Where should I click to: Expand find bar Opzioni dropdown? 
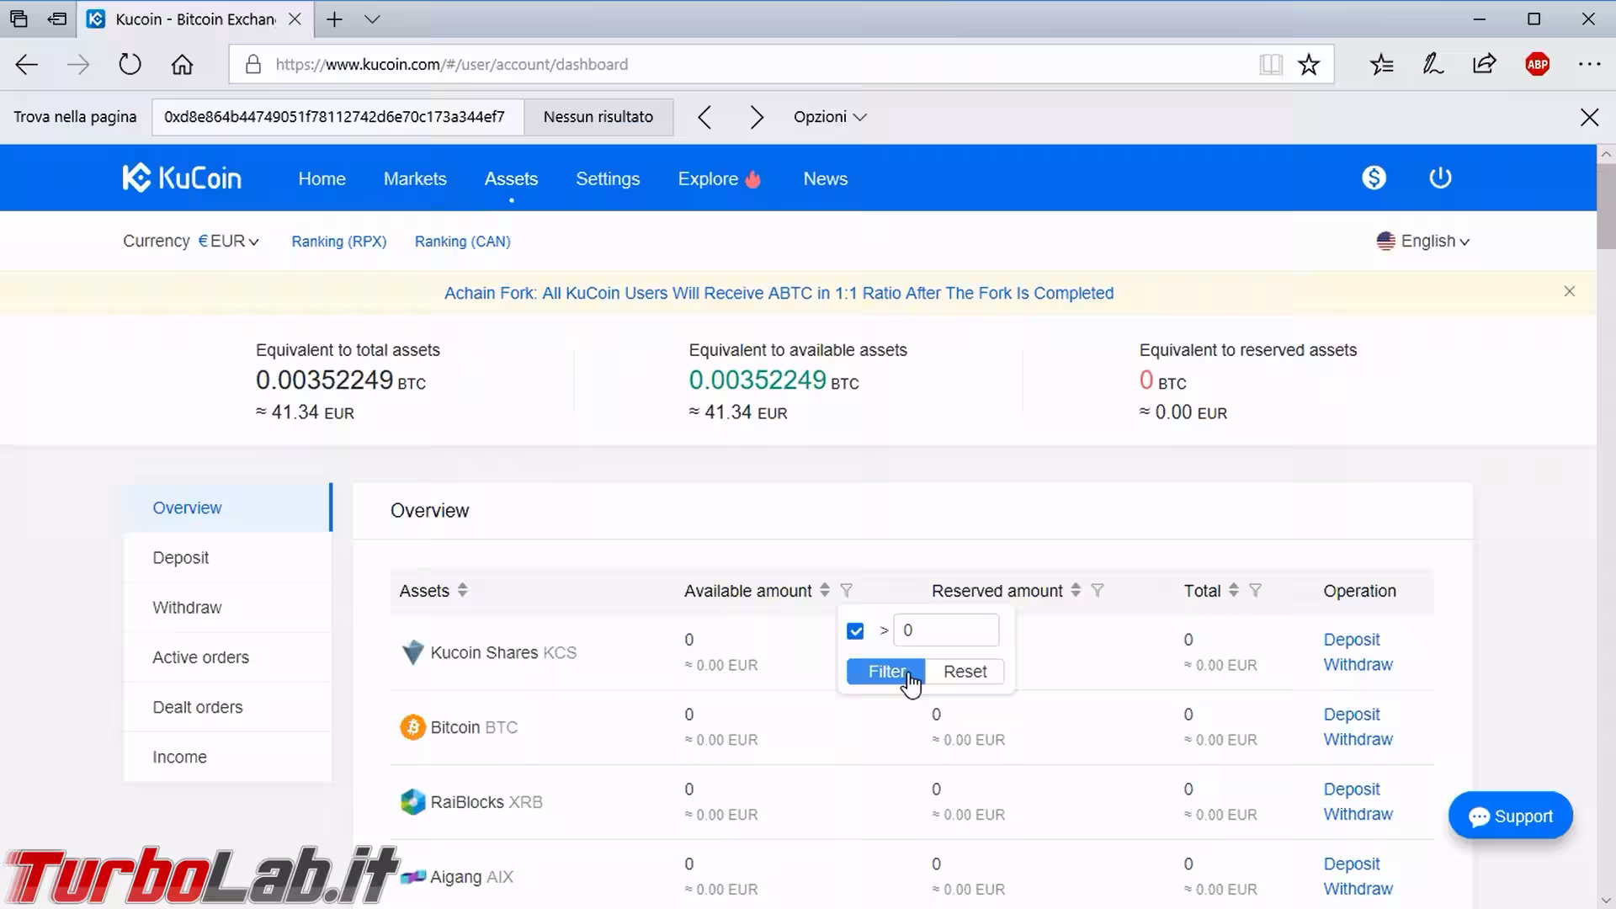pos(829,117)
